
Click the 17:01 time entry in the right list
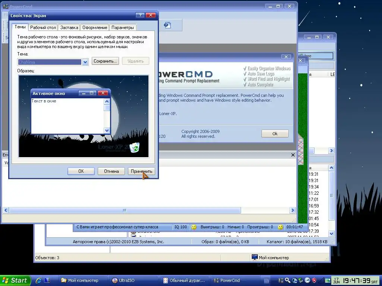313,200
